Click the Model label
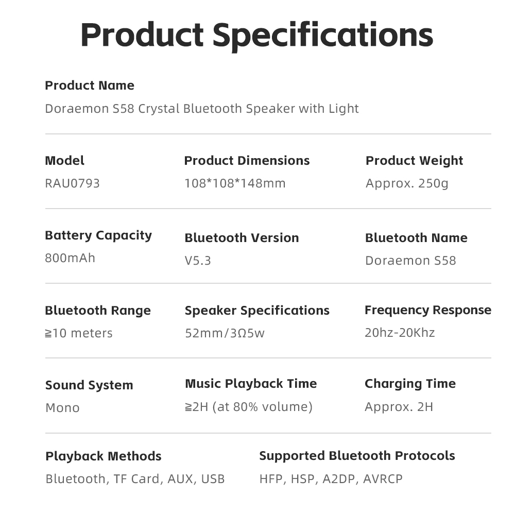This screenshot has width=515, height=515. (64, 161)
